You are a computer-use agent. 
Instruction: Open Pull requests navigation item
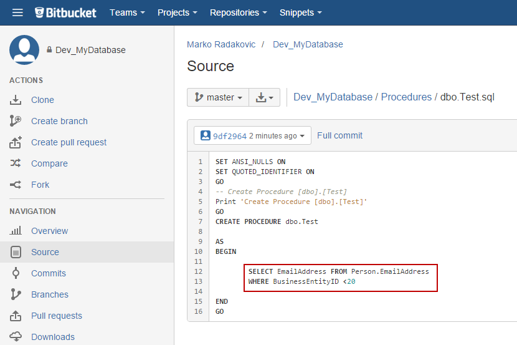tap(57, 316)
